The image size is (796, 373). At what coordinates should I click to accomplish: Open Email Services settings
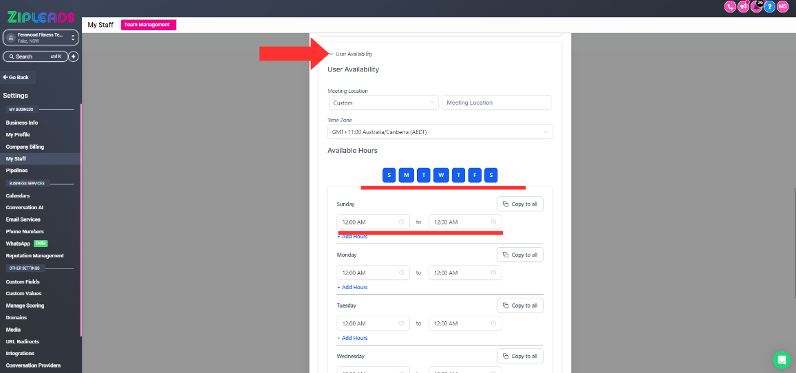tap(23, 220)
